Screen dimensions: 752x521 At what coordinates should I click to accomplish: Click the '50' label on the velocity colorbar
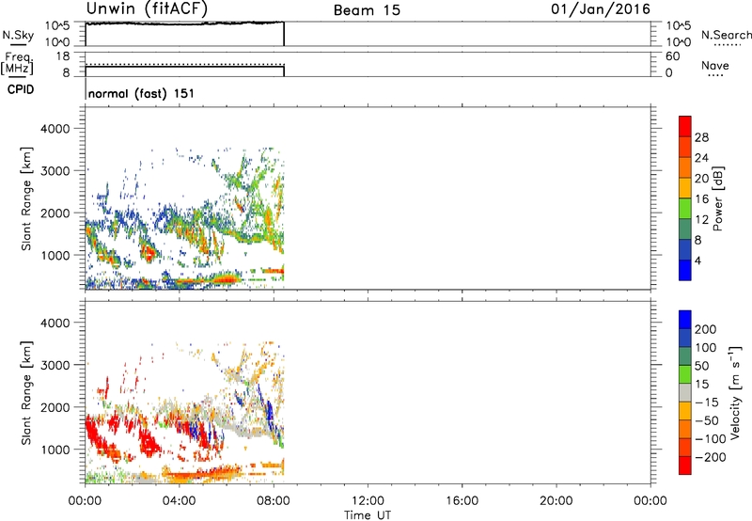point(701,366)
